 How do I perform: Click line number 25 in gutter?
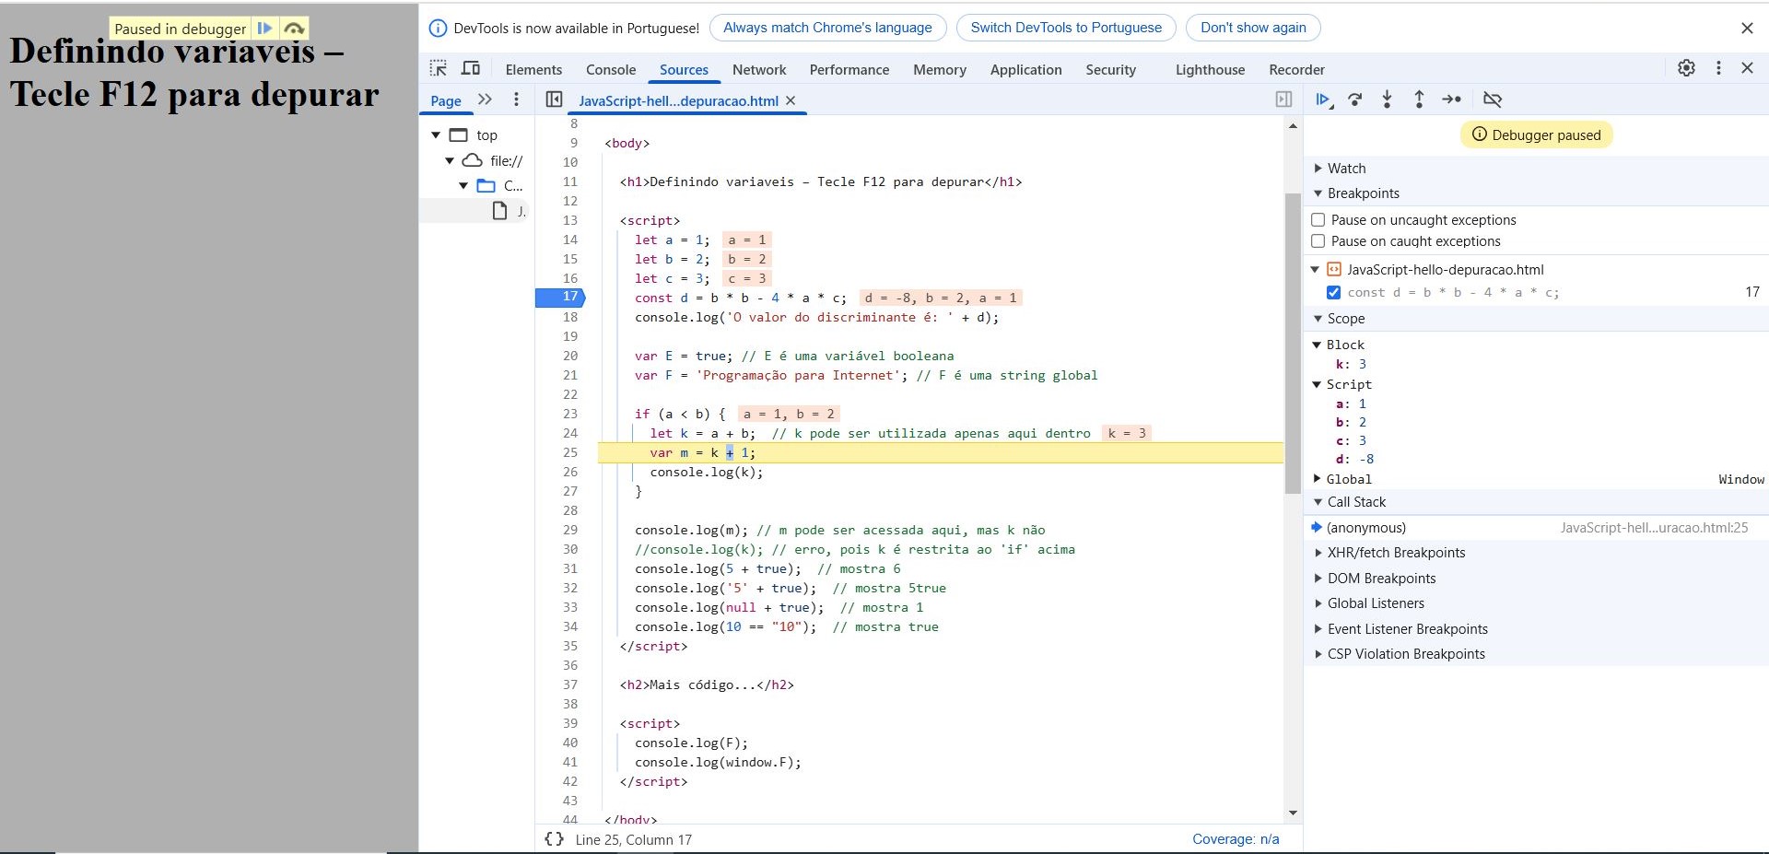point(570,452)
